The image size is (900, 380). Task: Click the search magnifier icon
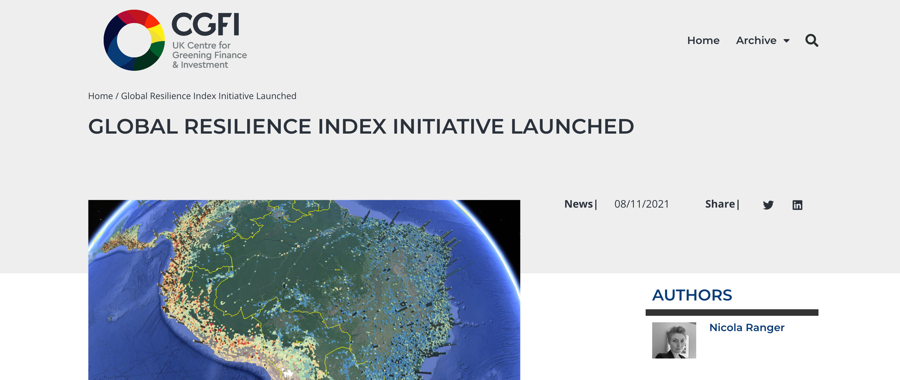tap(811, 40)
